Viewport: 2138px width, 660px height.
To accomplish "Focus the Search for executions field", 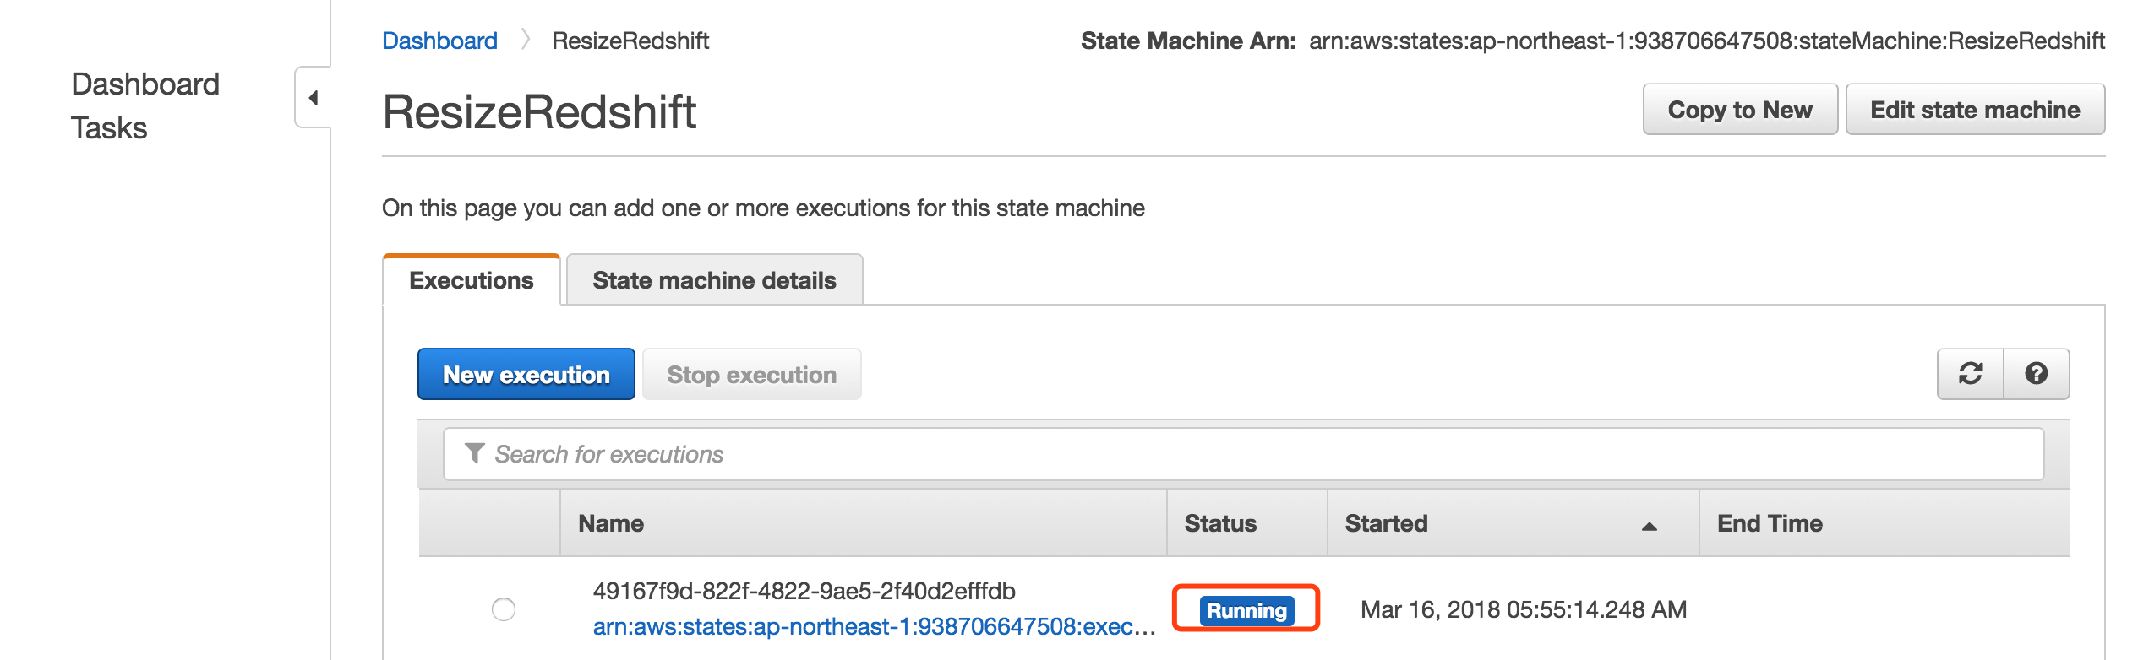I will [1243, 454].
